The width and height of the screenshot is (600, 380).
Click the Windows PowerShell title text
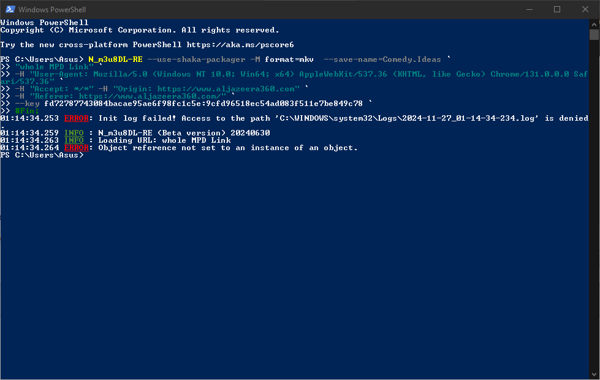click(52, 10)
